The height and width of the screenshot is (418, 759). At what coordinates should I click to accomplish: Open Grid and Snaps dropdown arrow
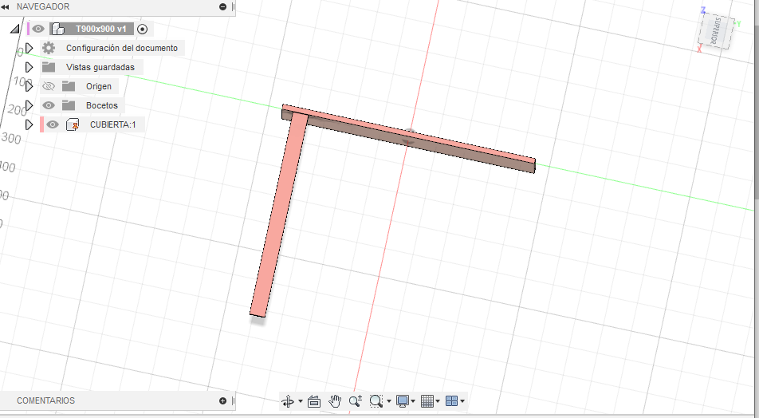438,401
